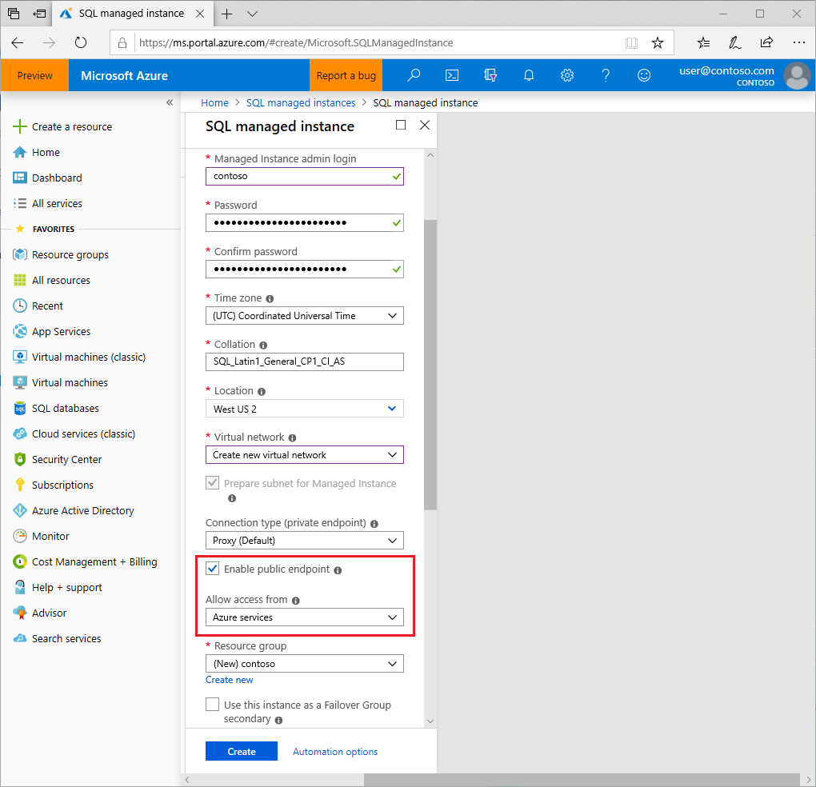The image size is (816, 787).
Task: Click the Collation input field
Action: pos(305,362)
